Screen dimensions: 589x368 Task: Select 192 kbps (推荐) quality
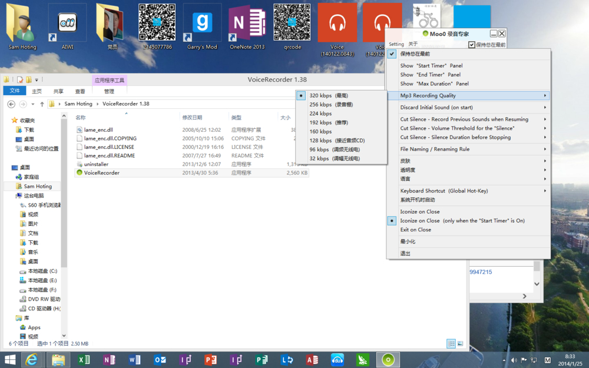pyautogui.click(x=342, y=122)
